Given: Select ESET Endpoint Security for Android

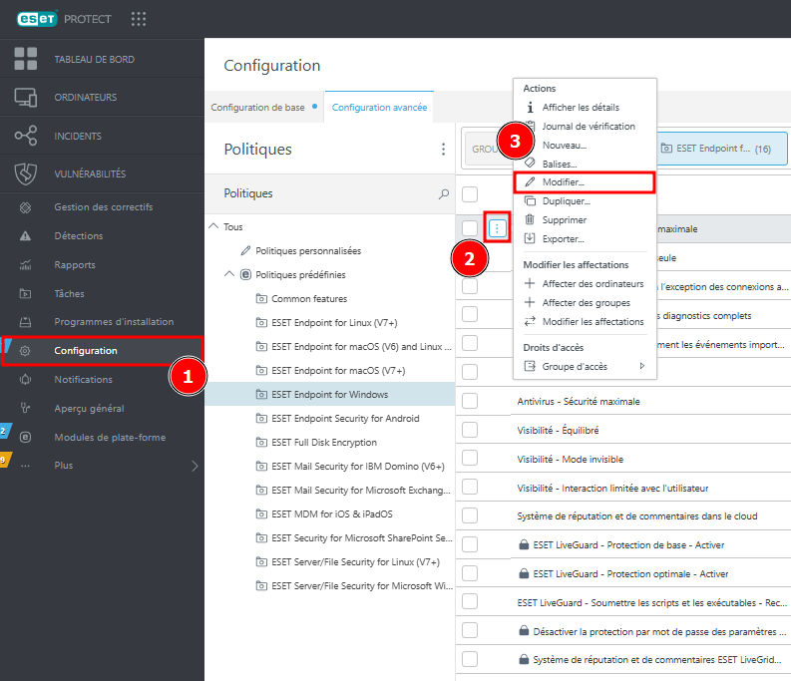Looking at the screenshot, I should [x=345, y=418].
